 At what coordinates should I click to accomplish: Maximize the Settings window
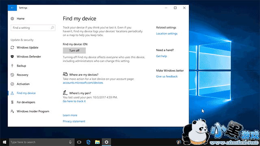point(175,8)
